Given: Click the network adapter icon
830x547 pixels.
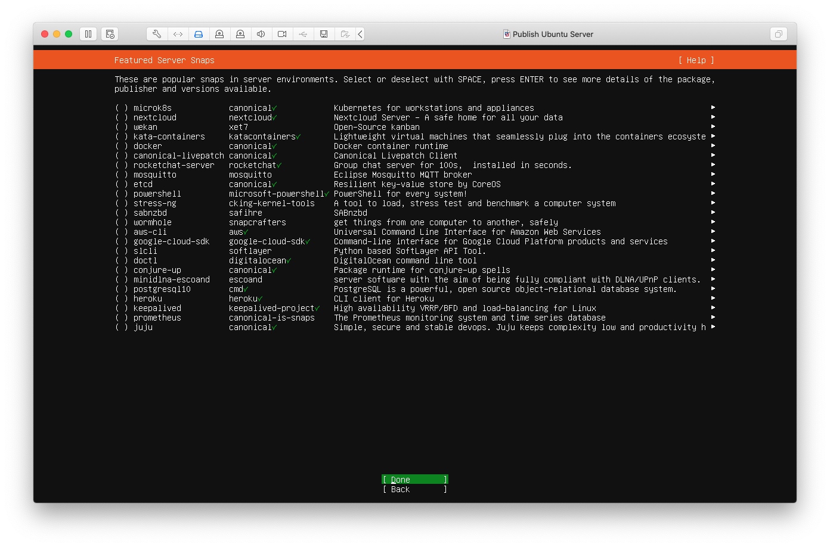Looking at the screenshot, I should coord(178,34).
